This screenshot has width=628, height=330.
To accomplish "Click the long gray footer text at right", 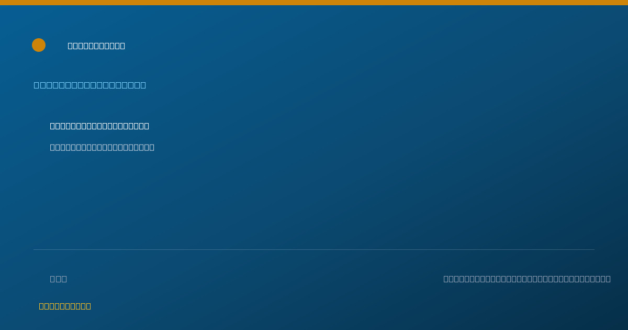I will click(527, 279).
